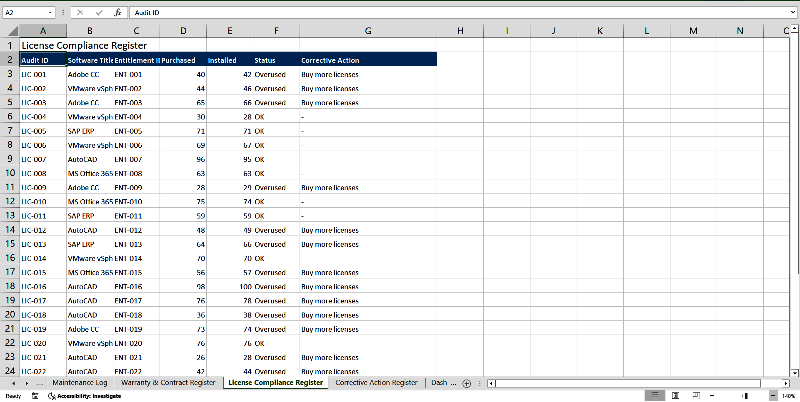
Task: Select column G header
Action: coord(368,31)
